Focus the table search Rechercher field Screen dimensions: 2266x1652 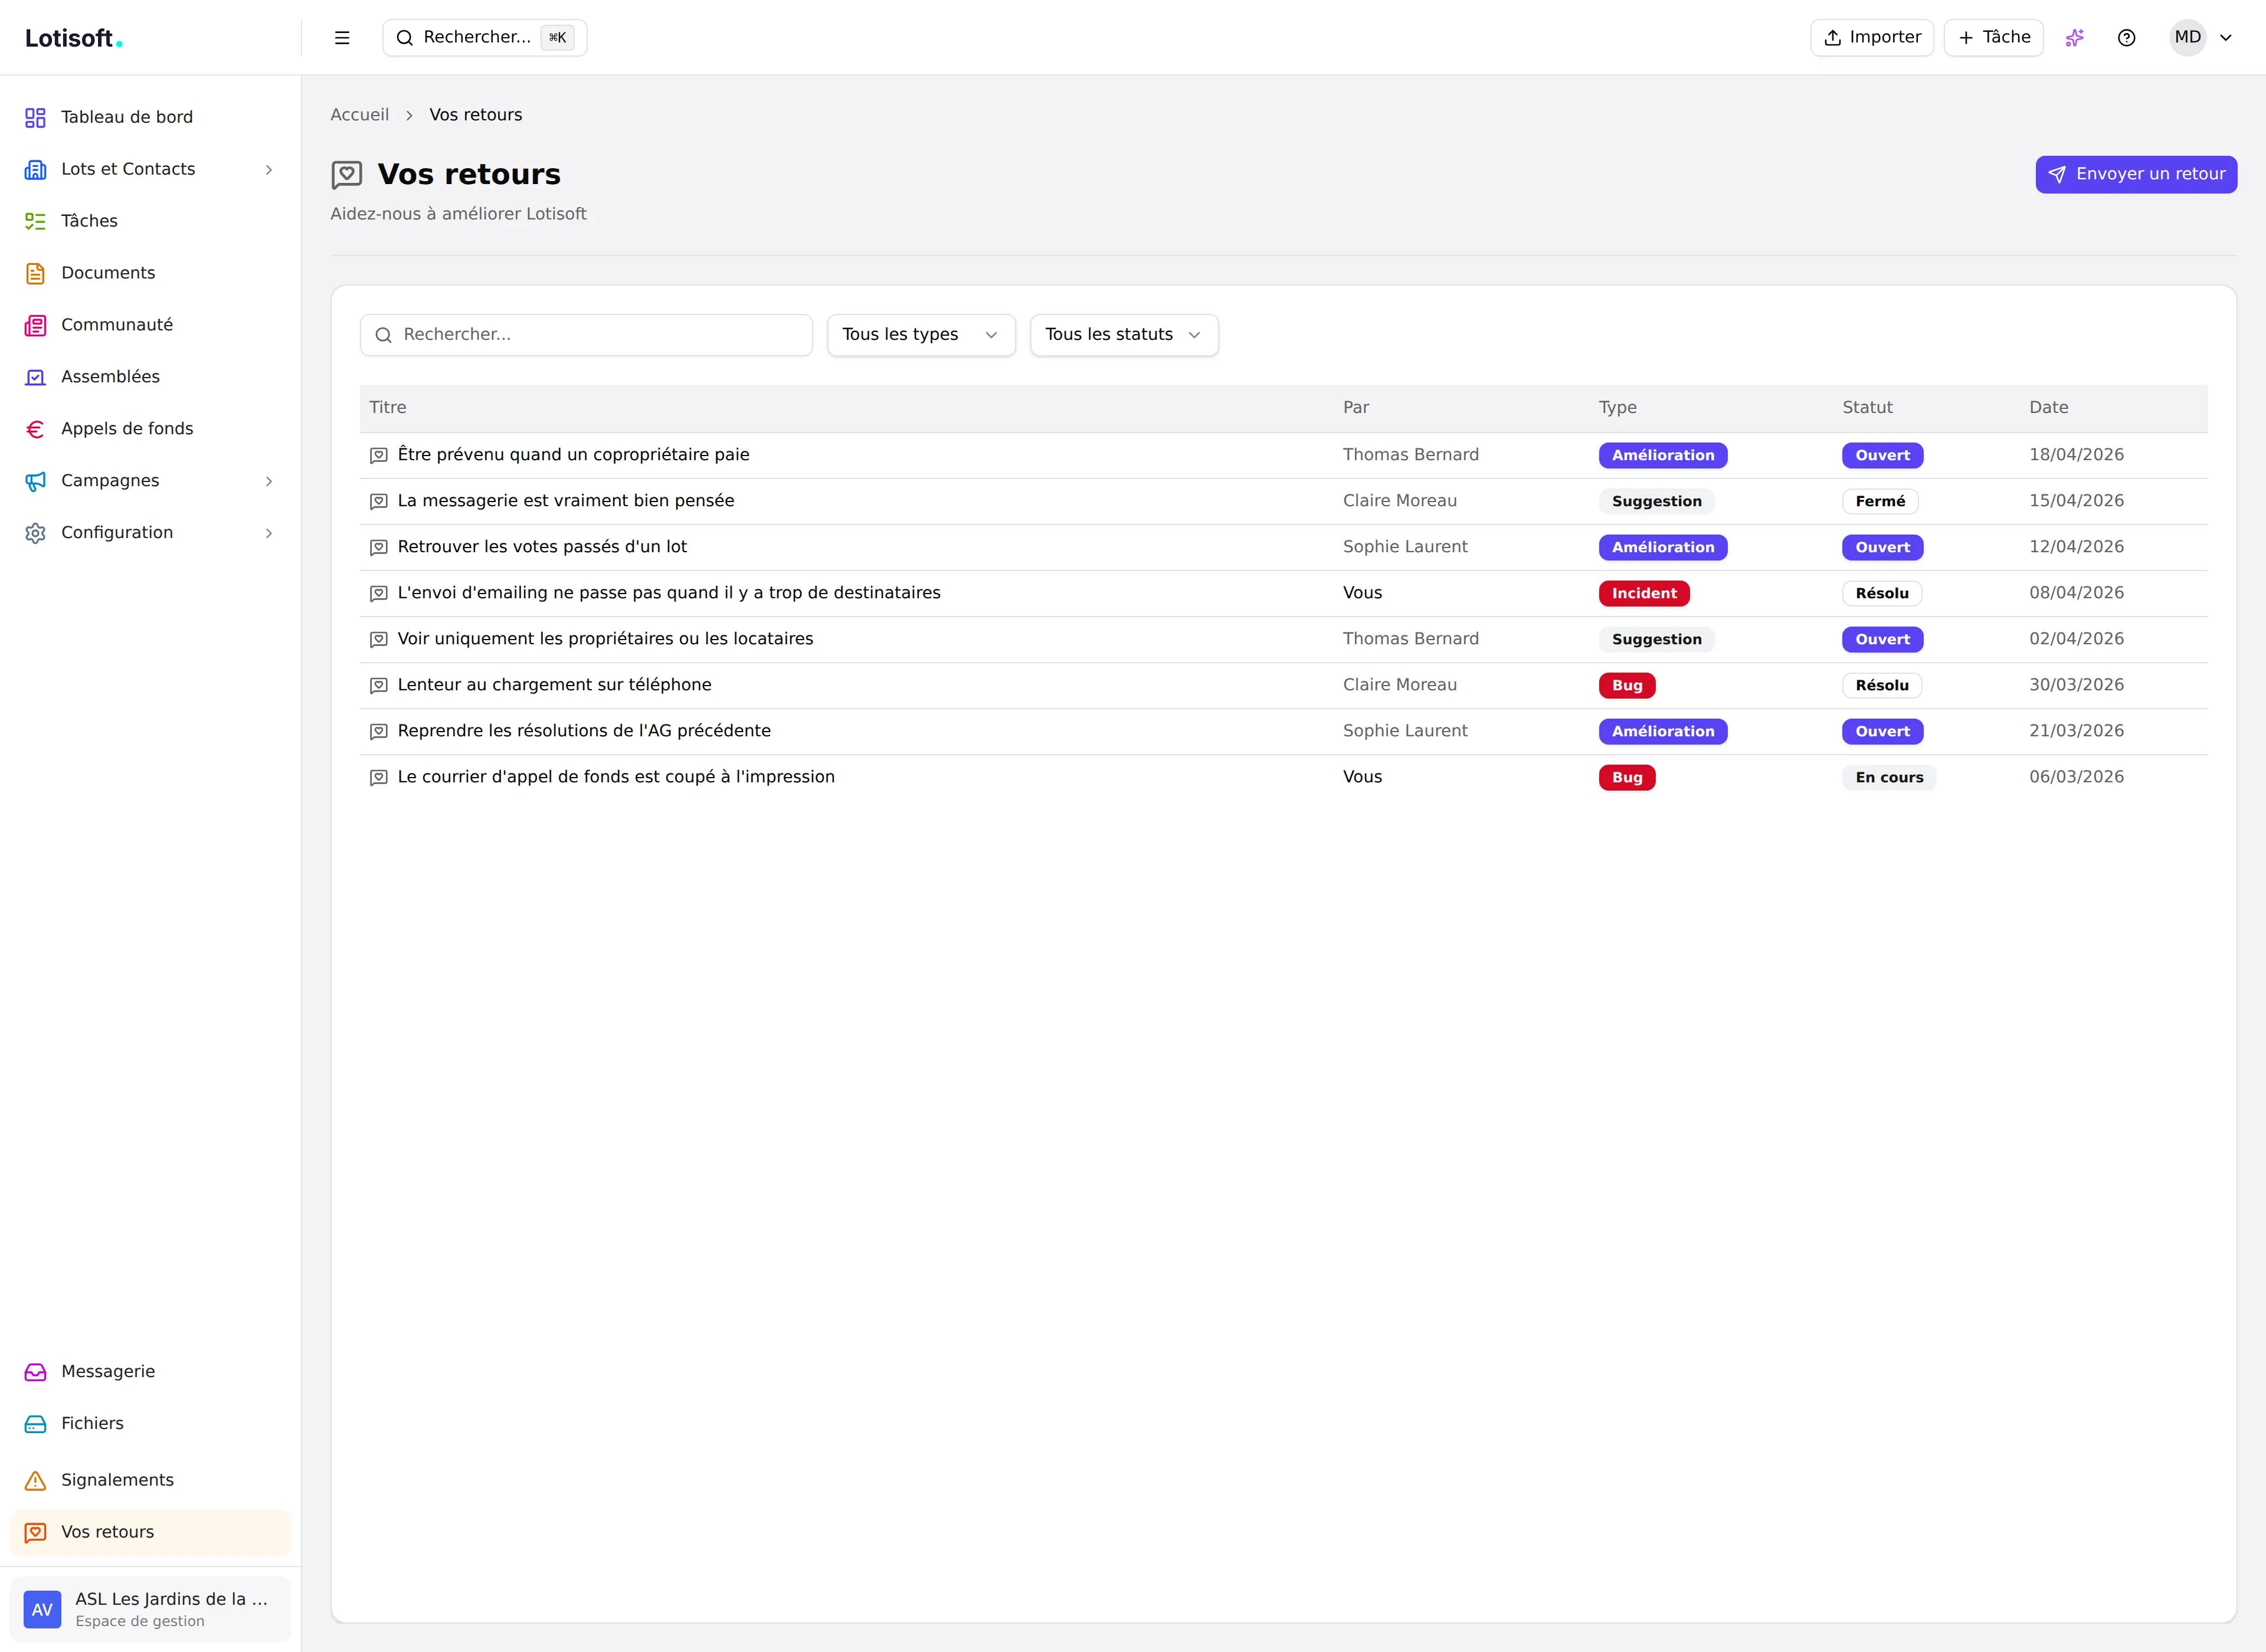[x=586, y=335]
